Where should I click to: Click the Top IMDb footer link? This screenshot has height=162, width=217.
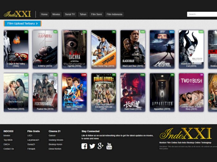(x=8, y=140)
